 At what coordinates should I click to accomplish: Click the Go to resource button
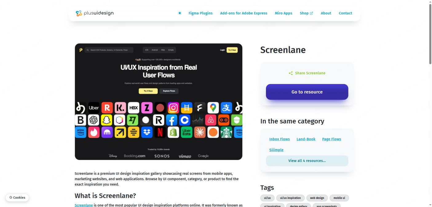(x=307, y=92)
